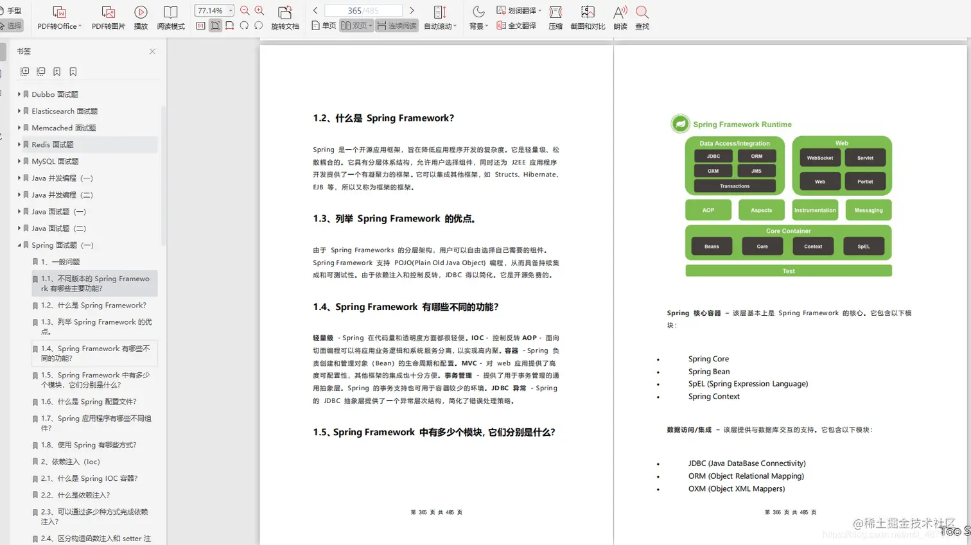Open bookmark 2.3、可以通过多少种方式完成依赖注入
The height and width of the screenshot is (545, 971).
pyautogui.click(x=94, y=517)
